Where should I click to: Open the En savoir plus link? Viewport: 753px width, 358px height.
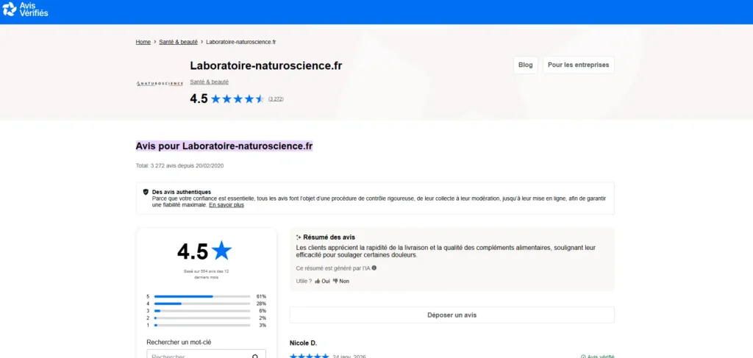[226, 205]
